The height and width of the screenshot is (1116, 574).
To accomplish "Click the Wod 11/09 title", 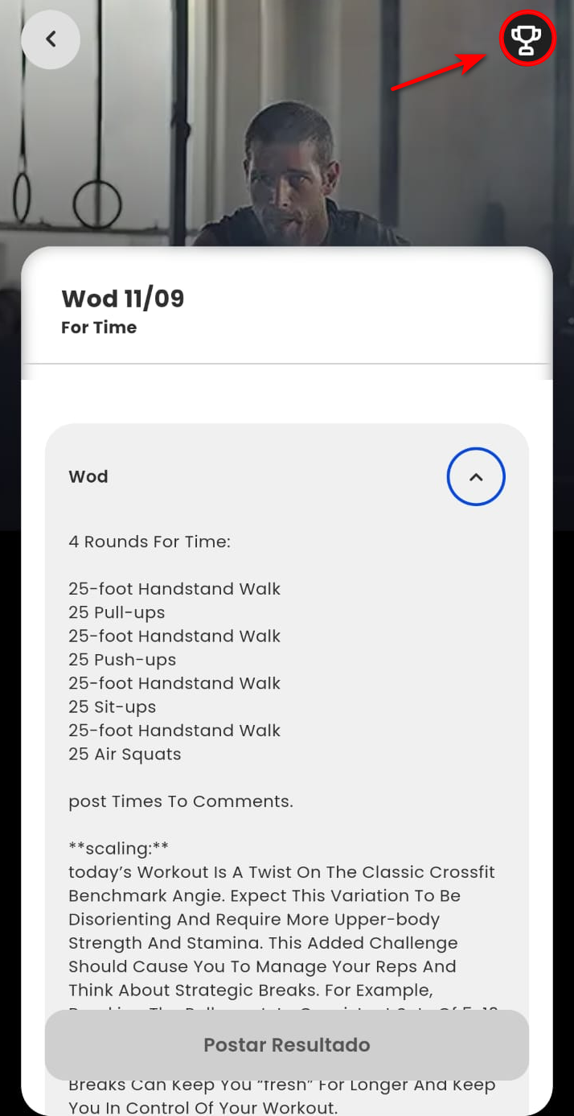I will (123, 299).
